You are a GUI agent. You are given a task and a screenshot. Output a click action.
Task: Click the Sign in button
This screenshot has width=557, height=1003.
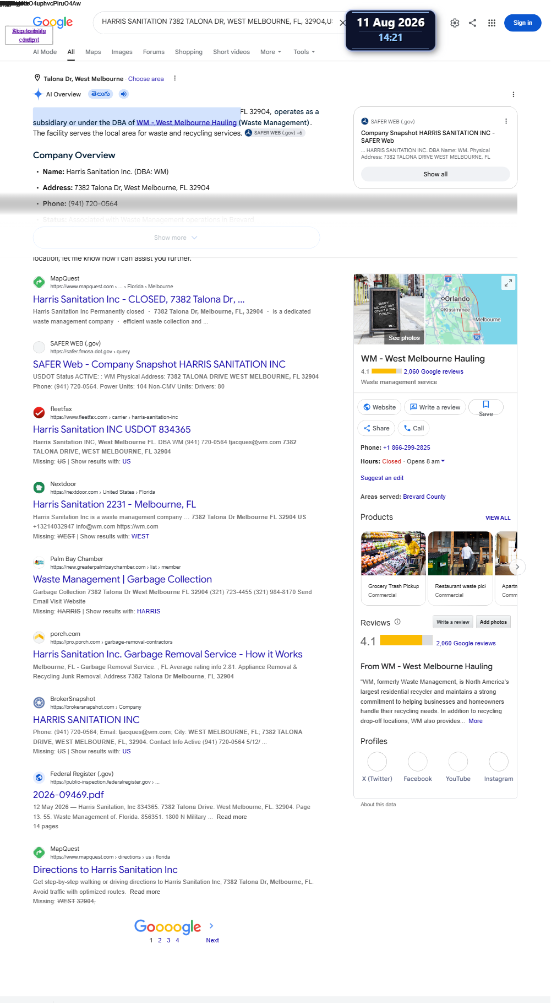522,23
